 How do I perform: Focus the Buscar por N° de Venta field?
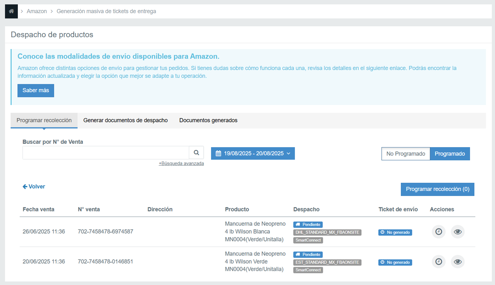pyautogui.click(x=106, y=153)
